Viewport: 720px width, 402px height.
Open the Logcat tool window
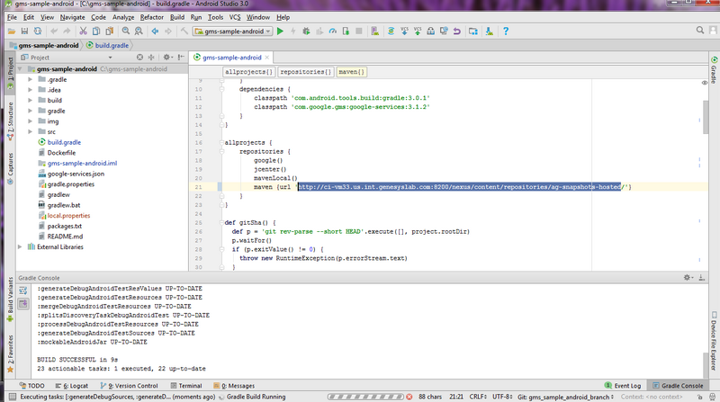(72, 386)
